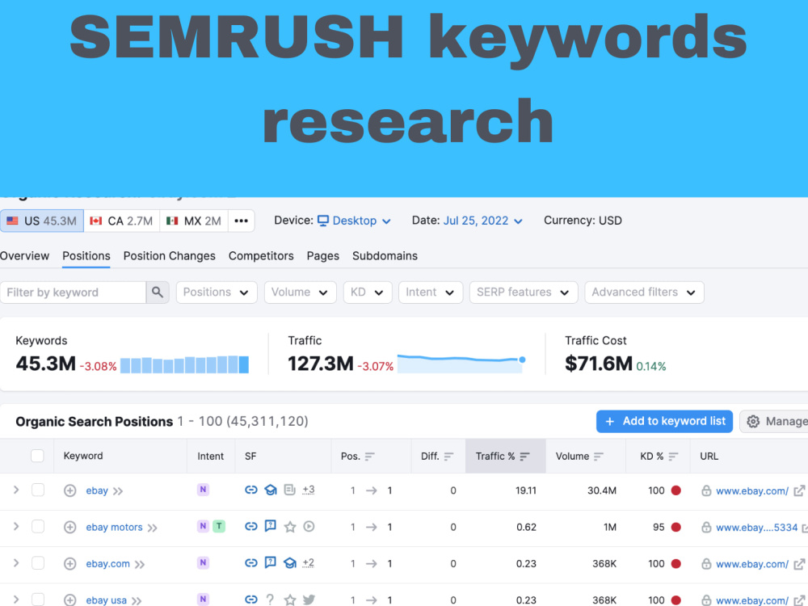Check the ebay.com row checkbox
Viewport: 808px width, 606px height.
point(38,563)
